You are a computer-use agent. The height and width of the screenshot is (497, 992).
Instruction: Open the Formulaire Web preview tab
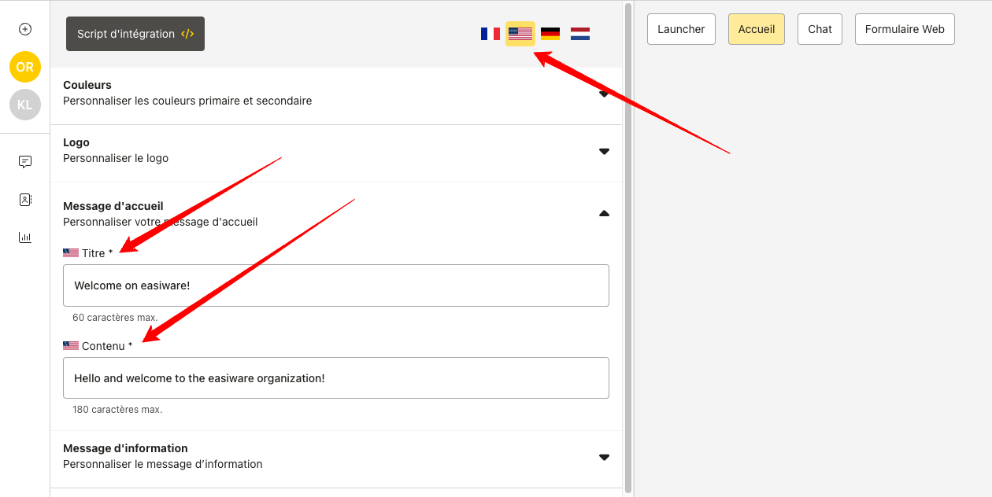pyautogui.click(x=905, y=29)
